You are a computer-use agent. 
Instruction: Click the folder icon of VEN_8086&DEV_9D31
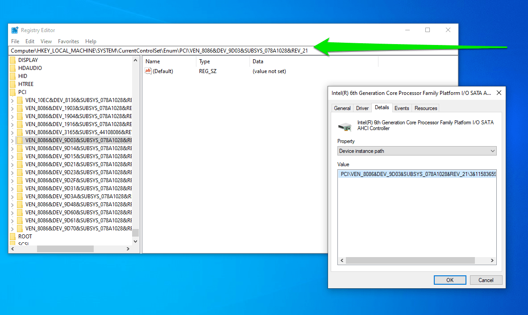point(20,188)
